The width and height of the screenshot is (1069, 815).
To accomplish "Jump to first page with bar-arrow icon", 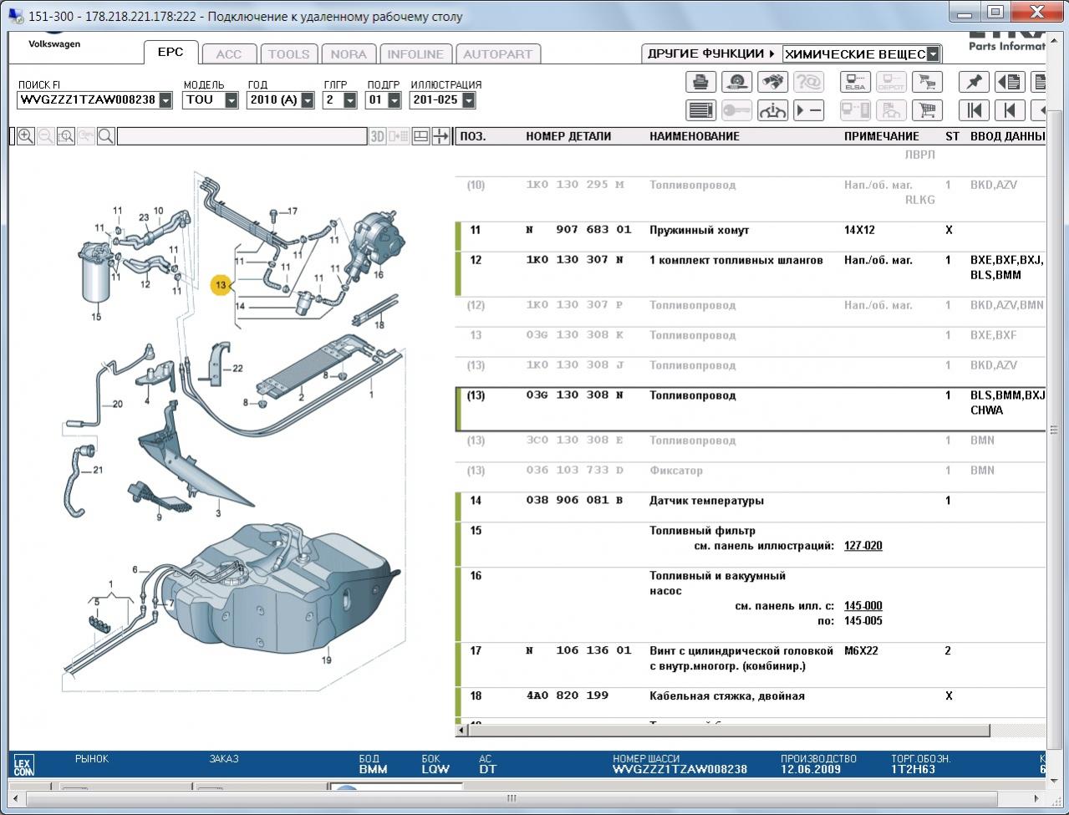I will 974,110.
